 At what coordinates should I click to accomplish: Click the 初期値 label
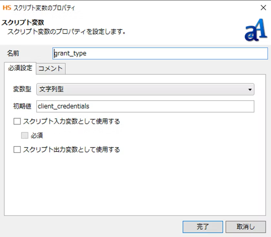pyautogui.click(x=22, y=106)
